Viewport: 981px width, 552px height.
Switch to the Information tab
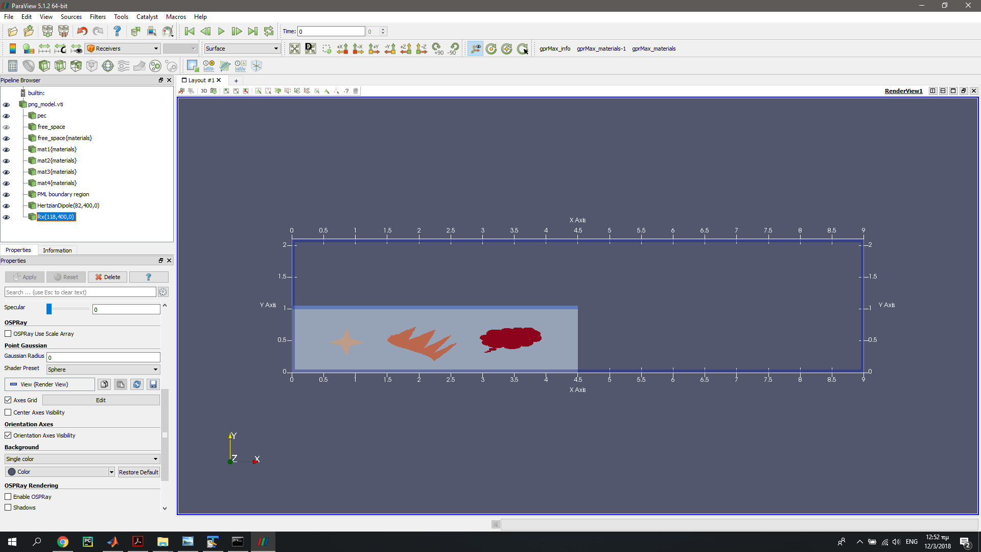[57, 250]
